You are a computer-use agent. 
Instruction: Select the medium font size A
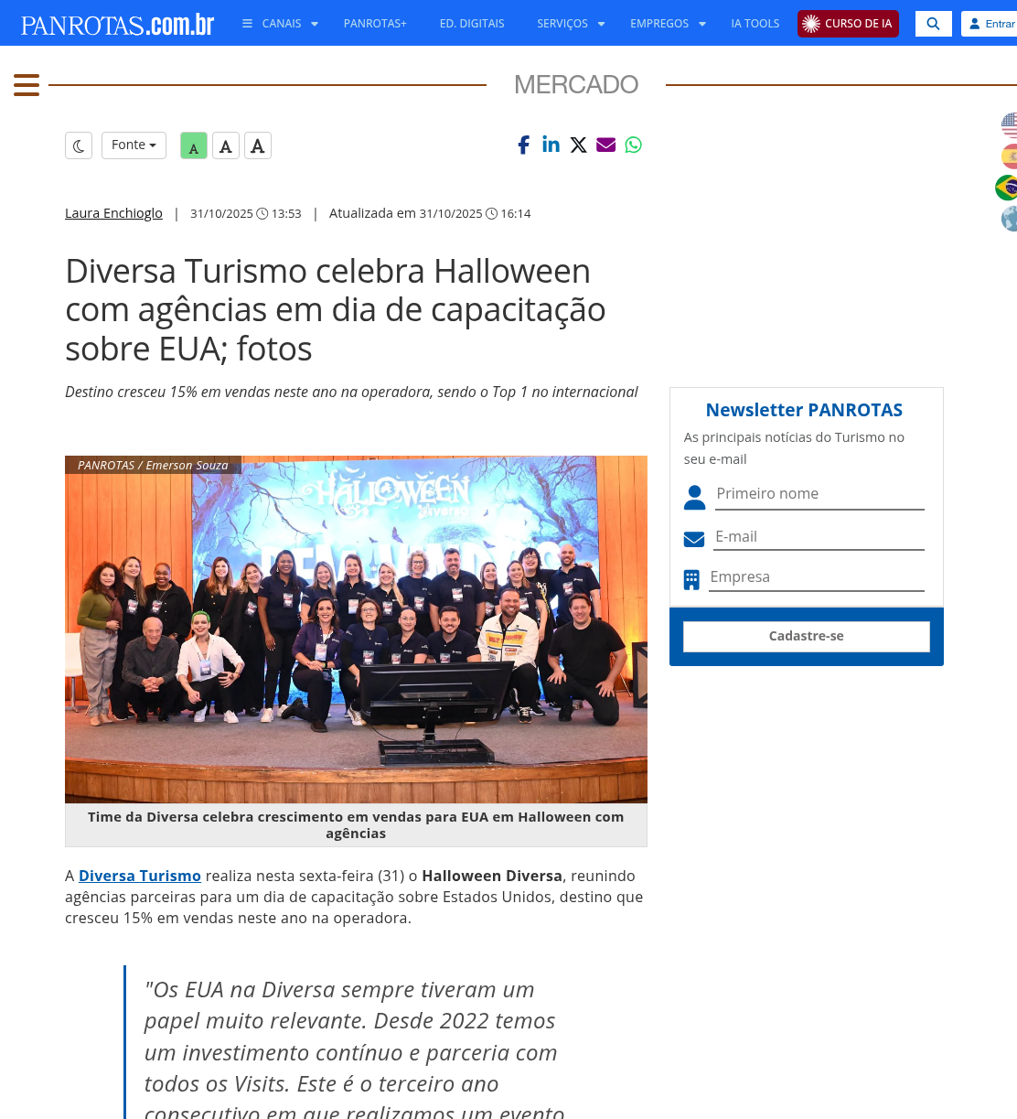click(226, 145)
